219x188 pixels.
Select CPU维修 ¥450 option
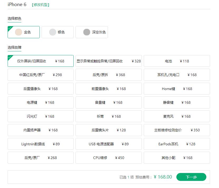click(109, 158)
